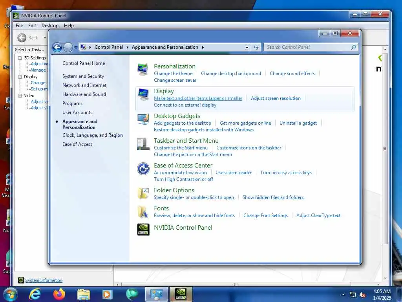Select Set up item under Display tree
This screenshot has height=302, width=402.
point(39,89)
